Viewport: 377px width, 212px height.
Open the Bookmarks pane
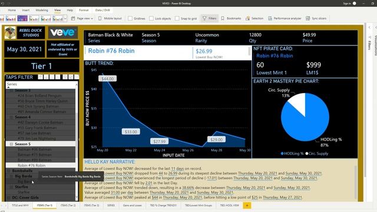(x=231, y=18)
